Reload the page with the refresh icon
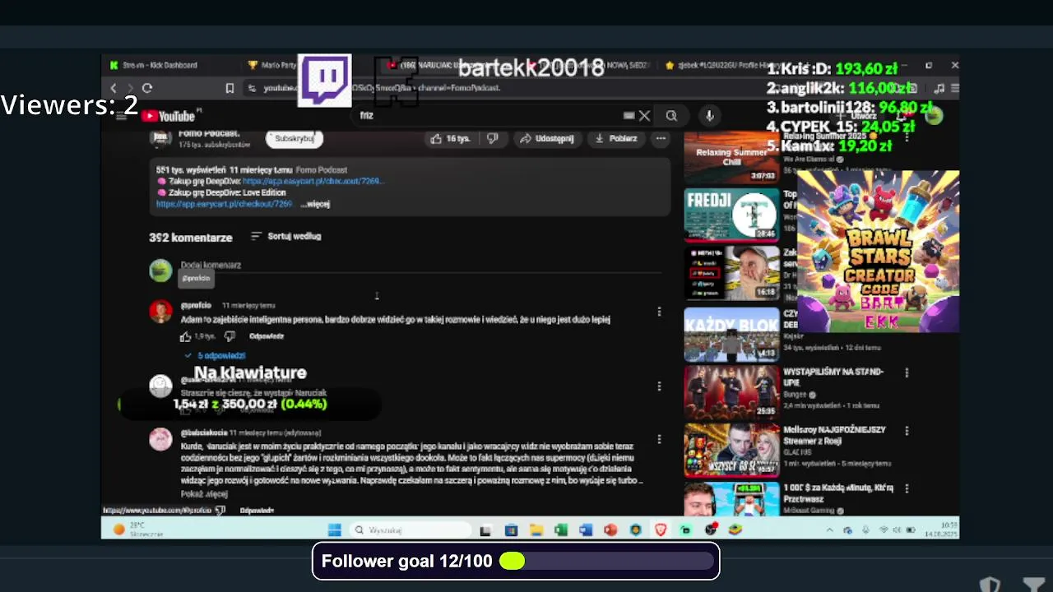Viewport: 1053px width, 592px height. coord(147,88)
